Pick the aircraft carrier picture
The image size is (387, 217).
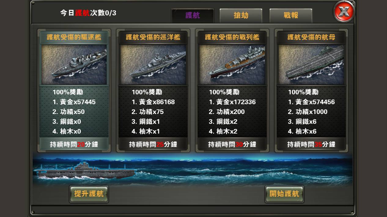coord(311,65)
